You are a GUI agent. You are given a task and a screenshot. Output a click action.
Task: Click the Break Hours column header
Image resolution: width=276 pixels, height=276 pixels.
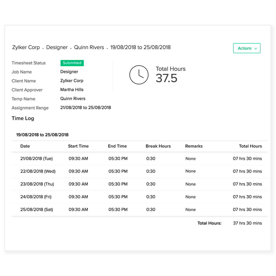(158, 146)
